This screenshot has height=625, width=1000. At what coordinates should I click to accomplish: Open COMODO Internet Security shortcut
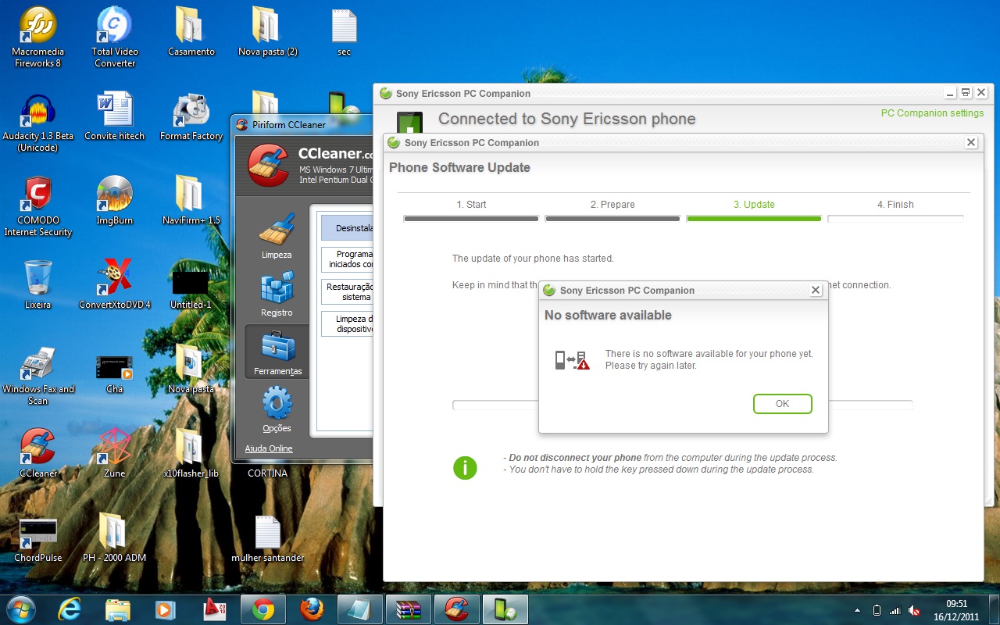[x=37, y=206]
